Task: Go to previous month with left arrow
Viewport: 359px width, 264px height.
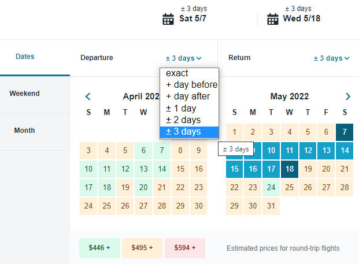Action: [x=88, y=96]
